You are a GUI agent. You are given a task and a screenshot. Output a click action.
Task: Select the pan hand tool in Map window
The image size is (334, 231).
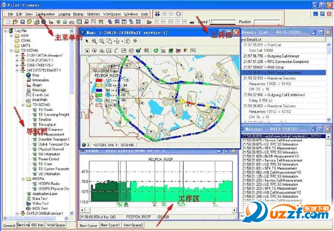tap(128, 41)
